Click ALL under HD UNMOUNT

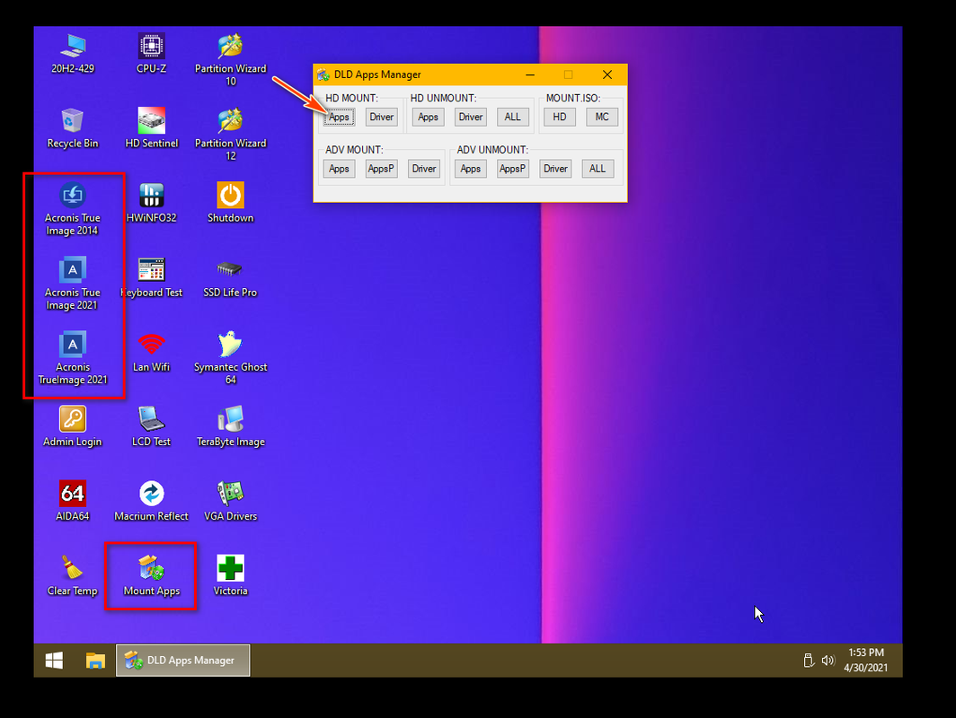[513, 117]
